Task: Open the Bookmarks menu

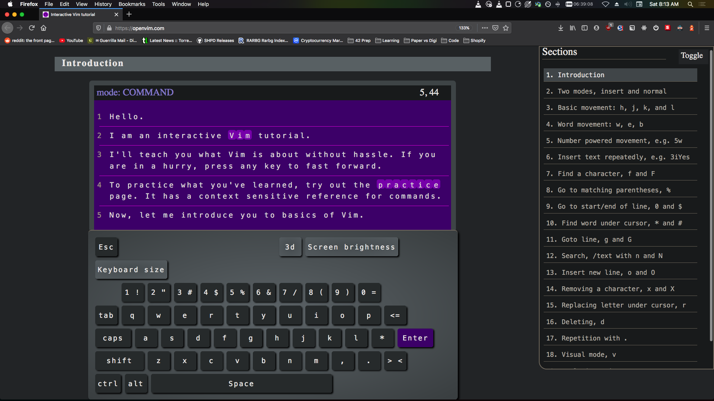Action: pos(132,4)
